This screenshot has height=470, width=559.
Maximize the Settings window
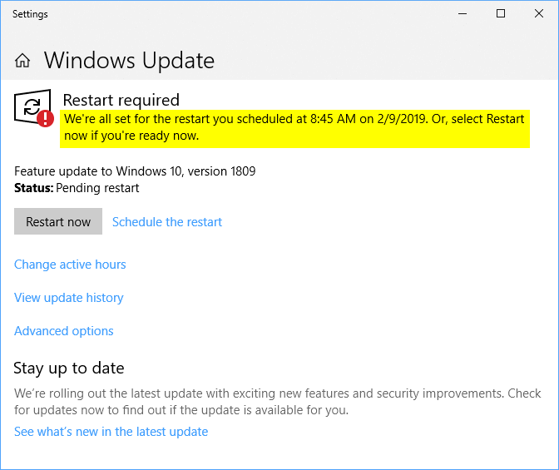[501, 13]
